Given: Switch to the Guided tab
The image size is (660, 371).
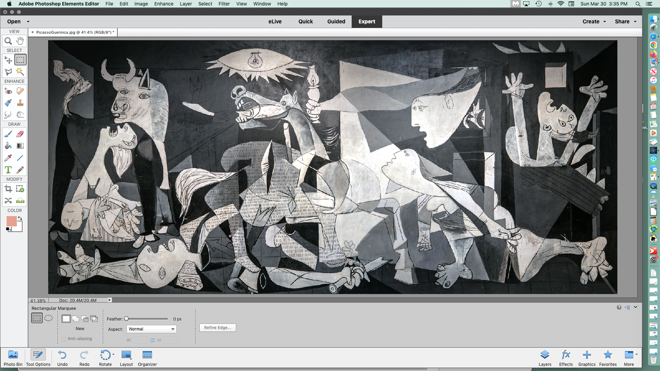Looking at the screenshot, I should click(x=336, y=22).
